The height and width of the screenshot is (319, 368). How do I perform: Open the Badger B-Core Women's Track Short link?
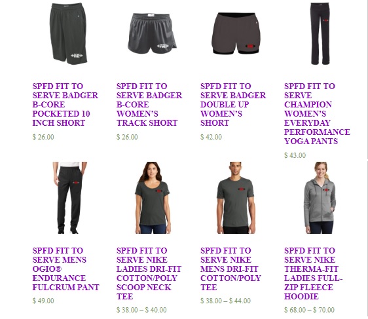[149, 104]
